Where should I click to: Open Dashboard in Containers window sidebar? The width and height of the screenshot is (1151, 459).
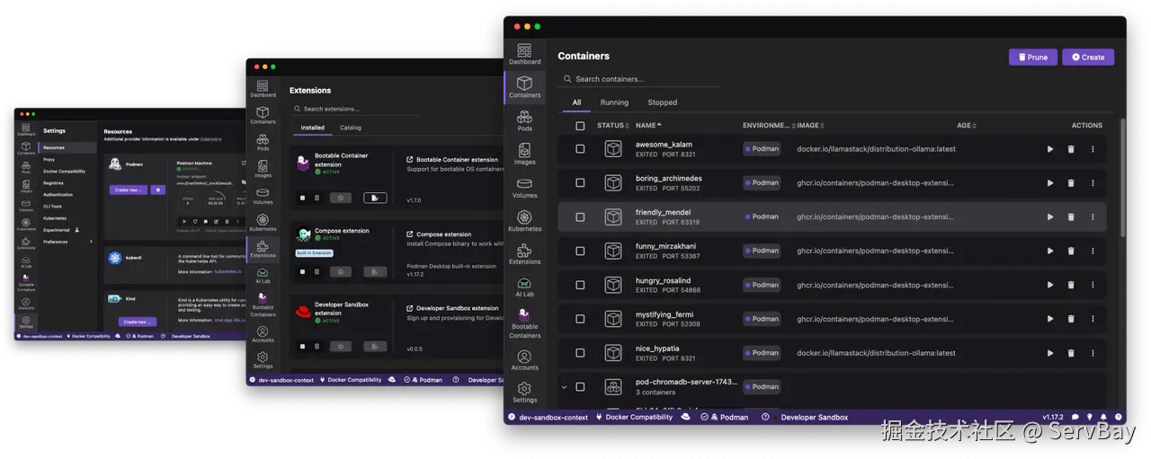pyautogui.click(x=524, y=54)
